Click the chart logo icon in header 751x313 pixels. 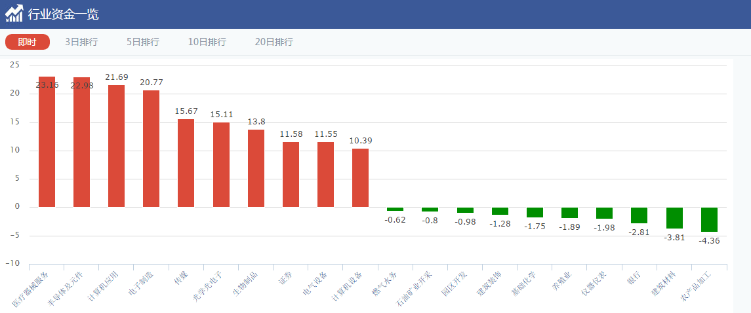14,14
